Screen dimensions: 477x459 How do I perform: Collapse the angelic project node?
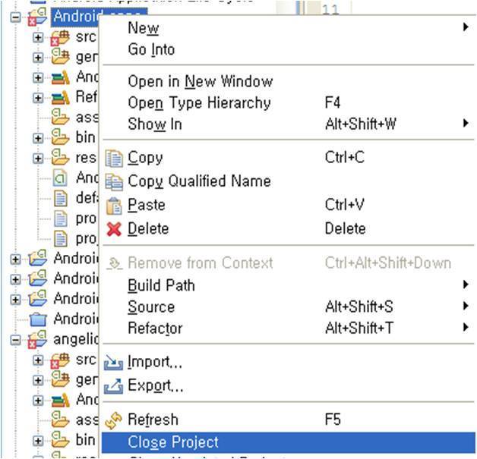point(15,340)
